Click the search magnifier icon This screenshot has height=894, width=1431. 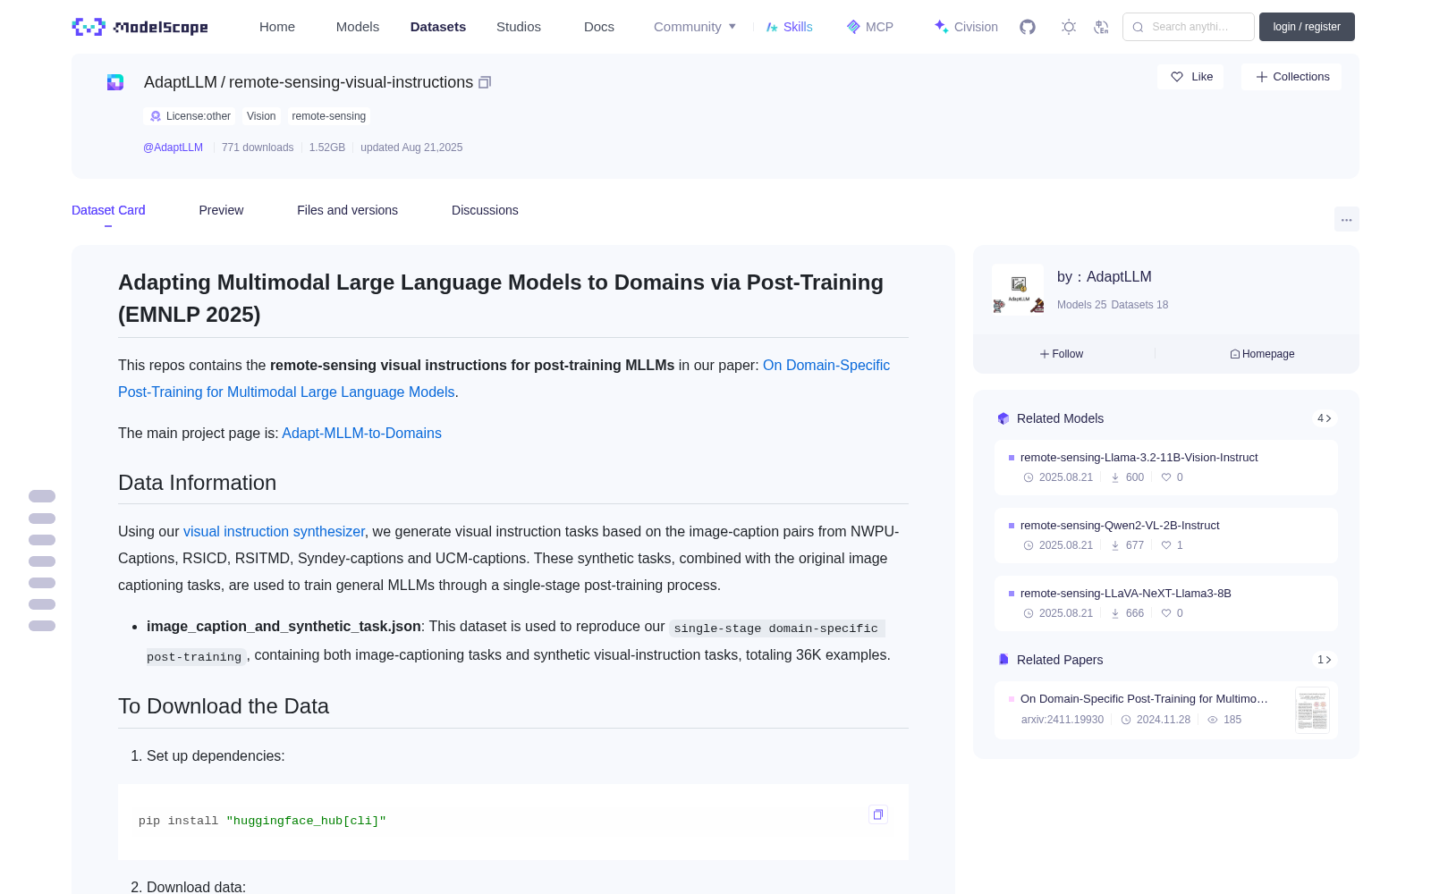click(x=1138, y=27)
